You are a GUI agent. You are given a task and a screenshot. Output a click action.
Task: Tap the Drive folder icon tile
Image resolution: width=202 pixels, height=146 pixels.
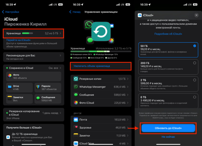(x=10, y=87)
